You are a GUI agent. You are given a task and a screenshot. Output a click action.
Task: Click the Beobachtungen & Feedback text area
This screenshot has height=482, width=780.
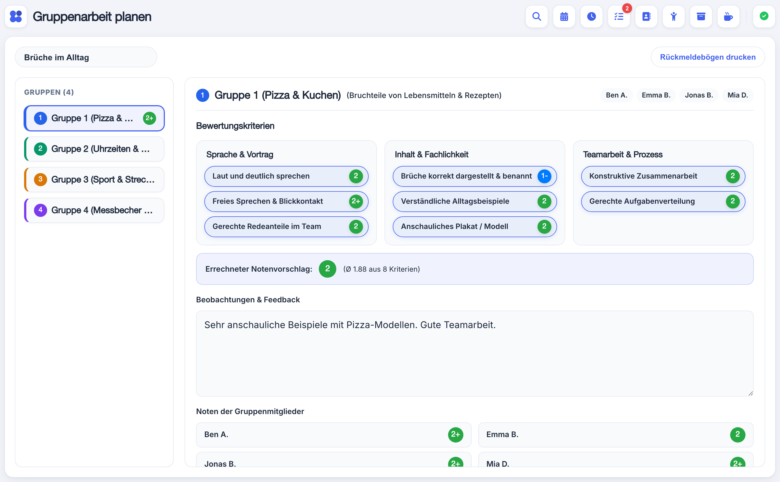475,354
